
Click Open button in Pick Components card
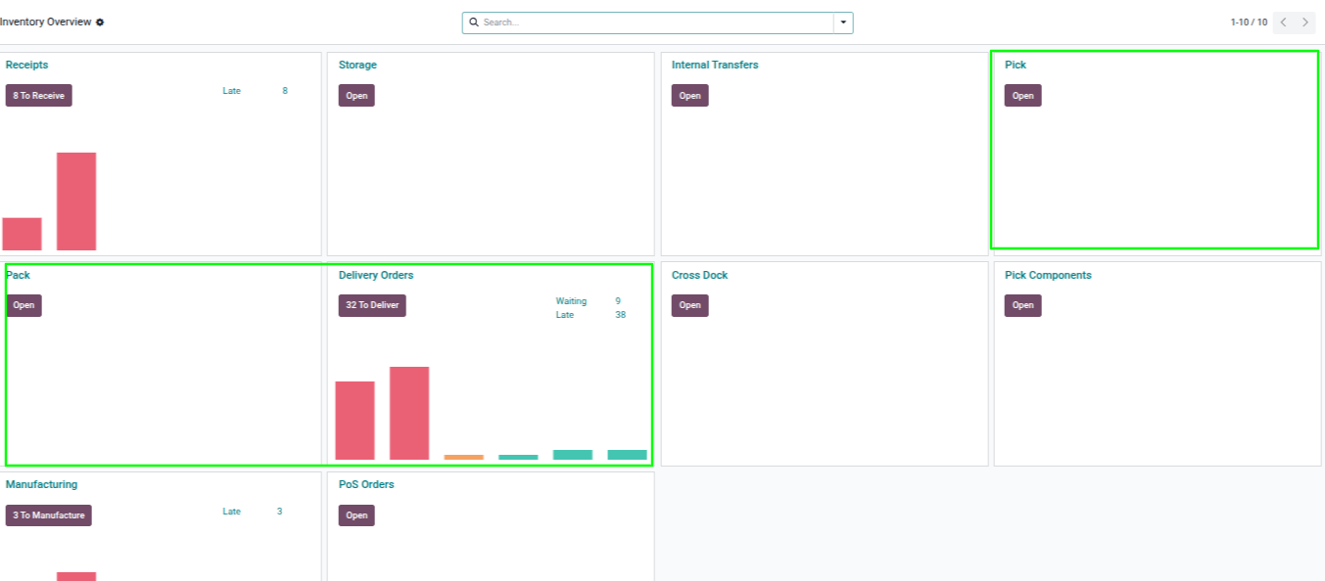click(x=1023, y=305)
